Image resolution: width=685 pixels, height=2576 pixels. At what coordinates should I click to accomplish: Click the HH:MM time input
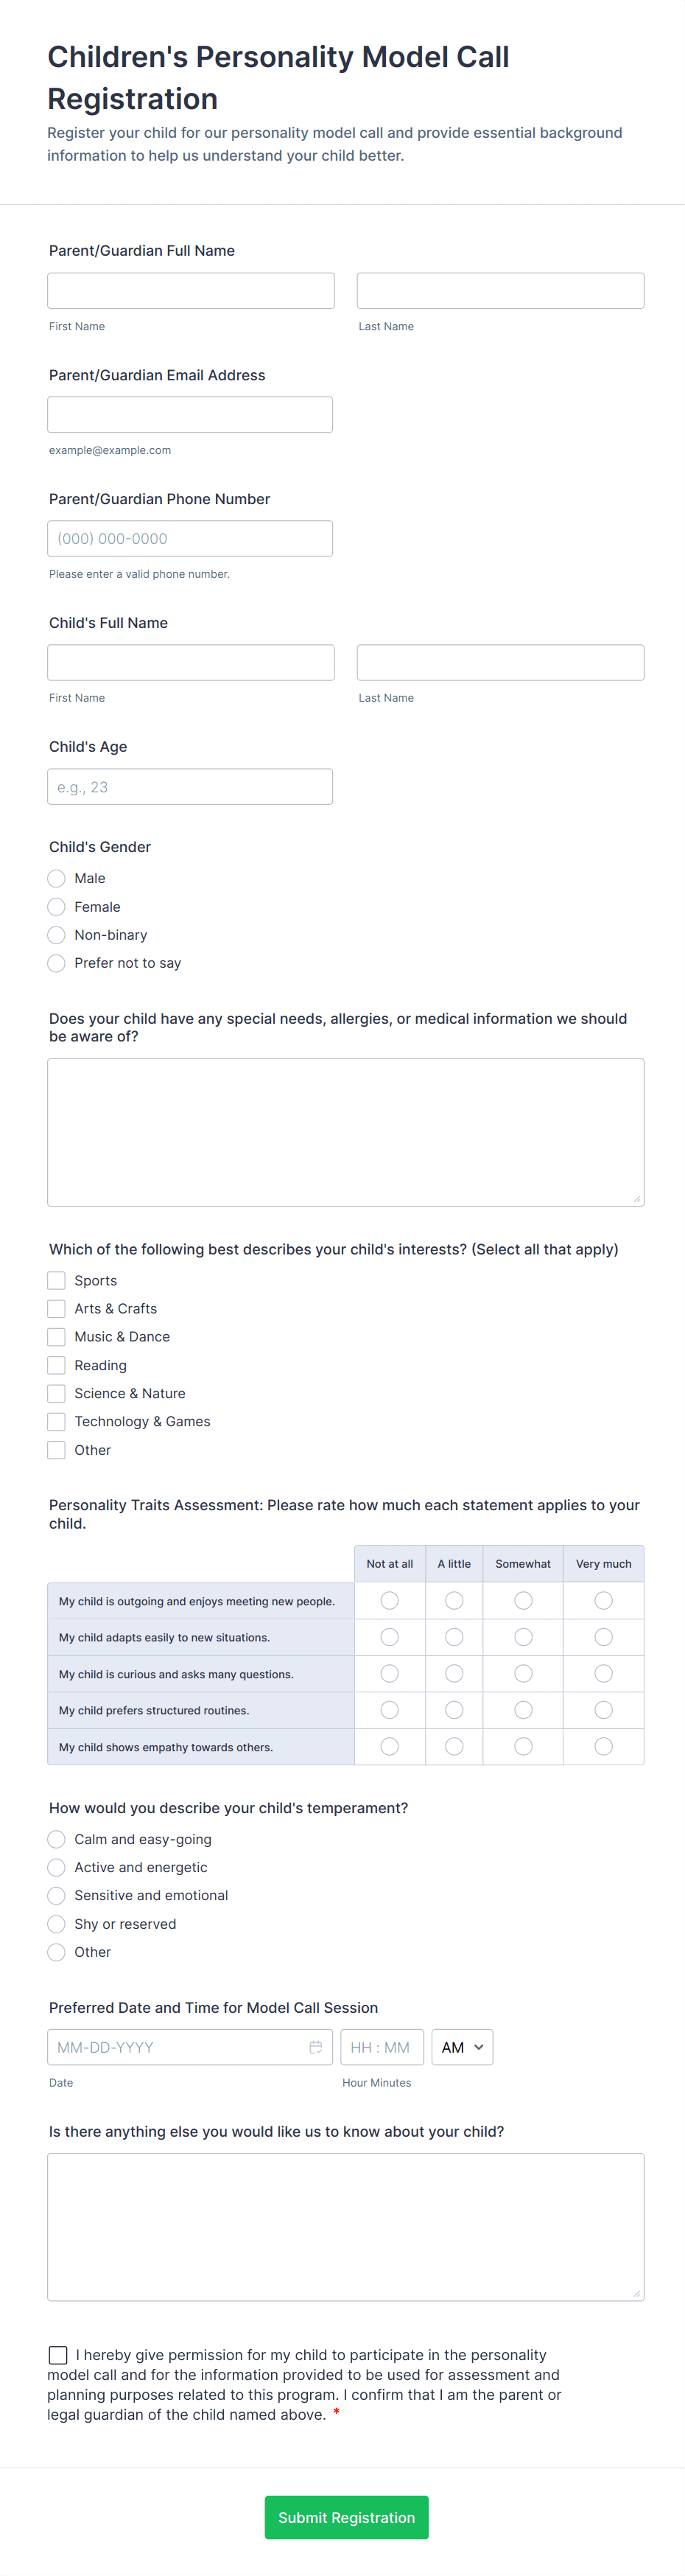(x=381, y=2046)
